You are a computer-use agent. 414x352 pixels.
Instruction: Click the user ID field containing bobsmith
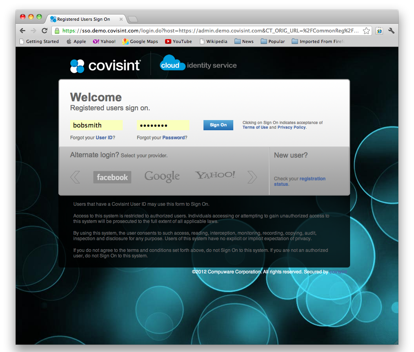coord(96,125)
